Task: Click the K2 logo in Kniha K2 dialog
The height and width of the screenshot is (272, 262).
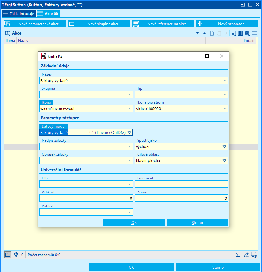Action: click(x=43, y=56)
